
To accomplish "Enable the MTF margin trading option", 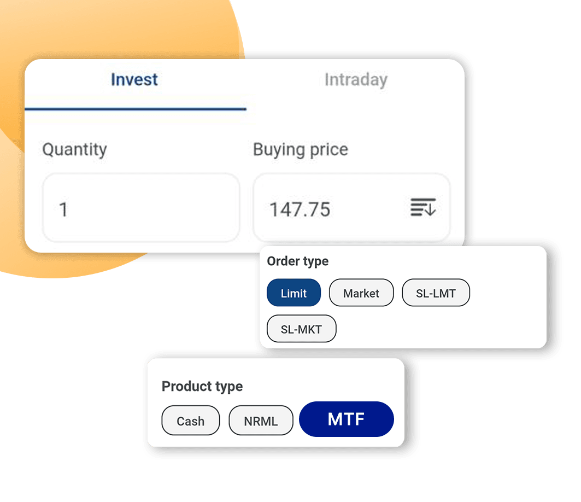I will [346, 419].
